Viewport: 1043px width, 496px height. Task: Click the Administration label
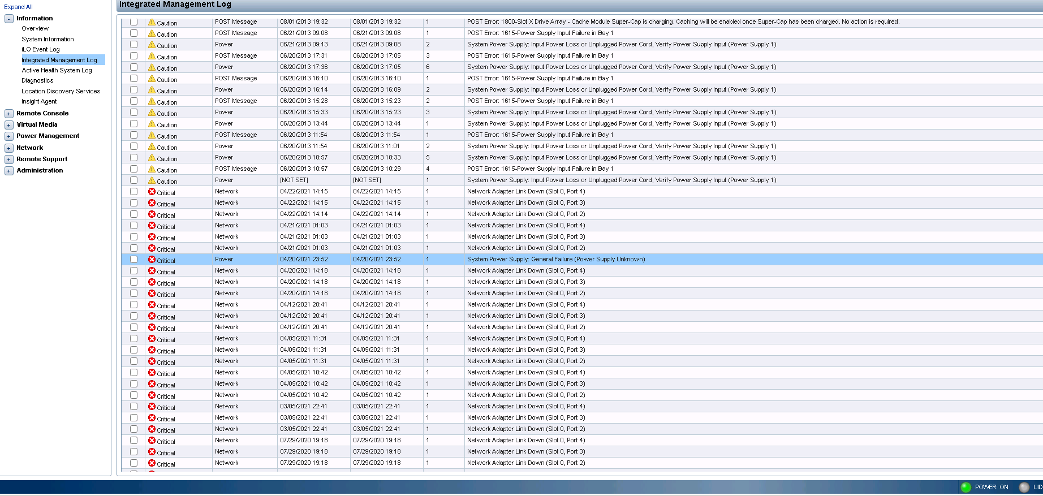(x=40, y=170)
